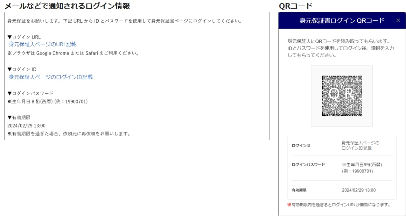Click the red ※ expiry warning note
This screenshot has width=406, height=216.
pyautogui.click(x=338, y=205)
